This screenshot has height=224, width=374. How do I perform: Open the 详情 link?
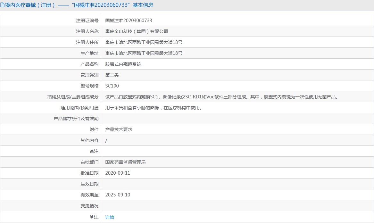(110, 217)
